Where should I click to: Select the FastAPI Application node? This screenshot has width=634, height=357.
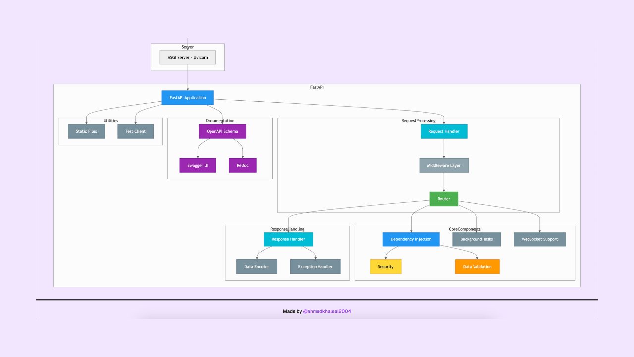(x=187, y=97)
